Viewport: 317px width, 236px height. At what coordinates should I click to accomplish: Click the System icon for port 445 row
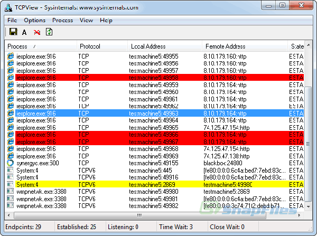10,170
